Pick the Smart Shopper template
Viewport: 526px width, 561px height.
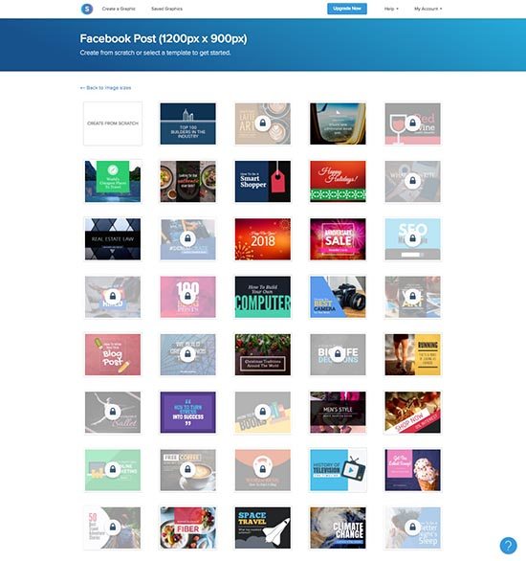(x=263, y=181)
